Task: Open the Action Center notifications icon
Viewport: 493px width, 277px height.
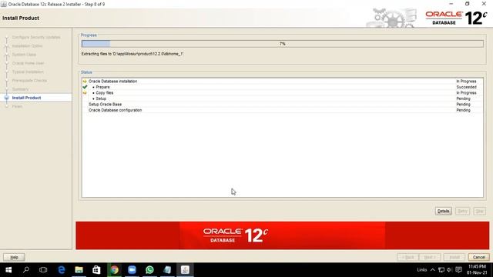Action: [x=459, y=270]
